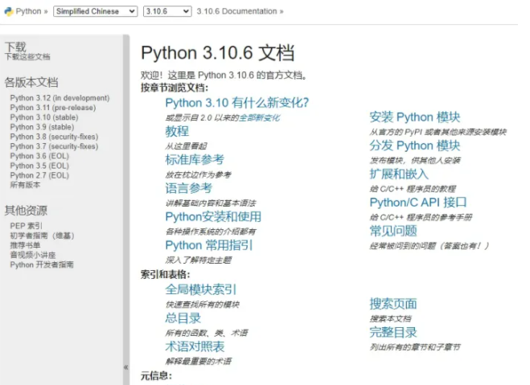Click description 深入了解特定主题
530x385 pixels.
click(199, 260)
